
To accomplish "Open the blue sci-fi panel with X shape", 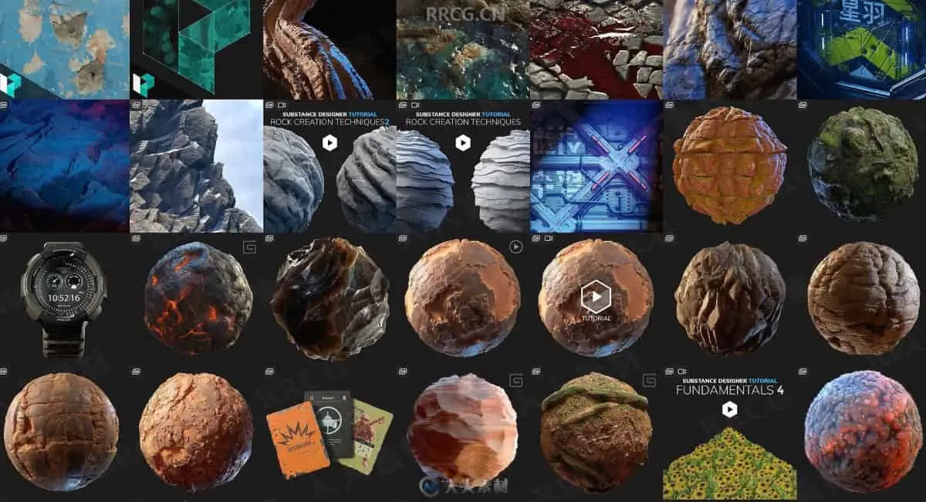I will pos(596,166).
